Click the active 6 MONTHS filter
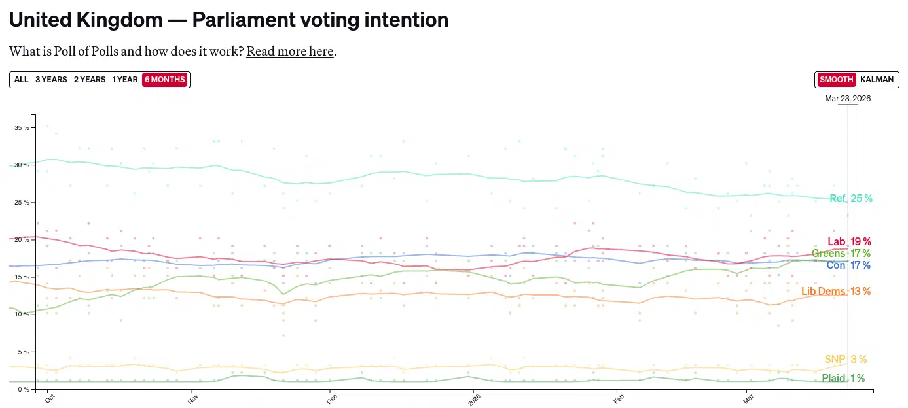This screenshot has width=908, height=408. click(x=164, y=79)
